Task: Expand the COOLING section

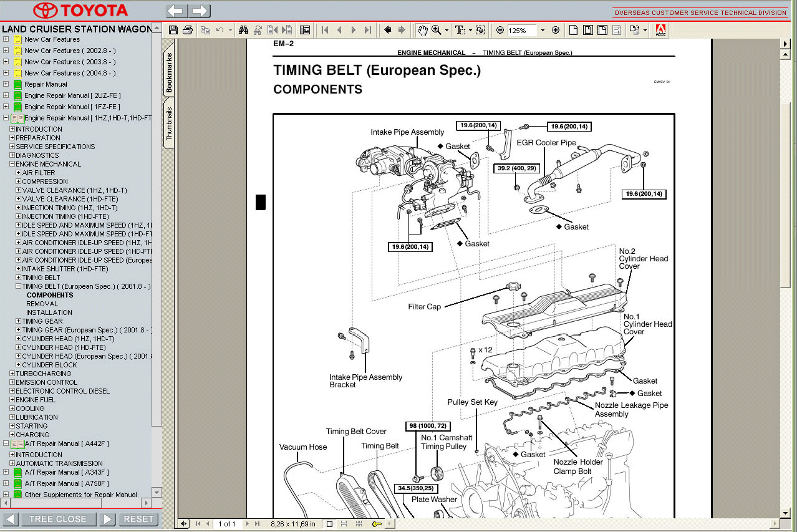Action: (12, 409)
